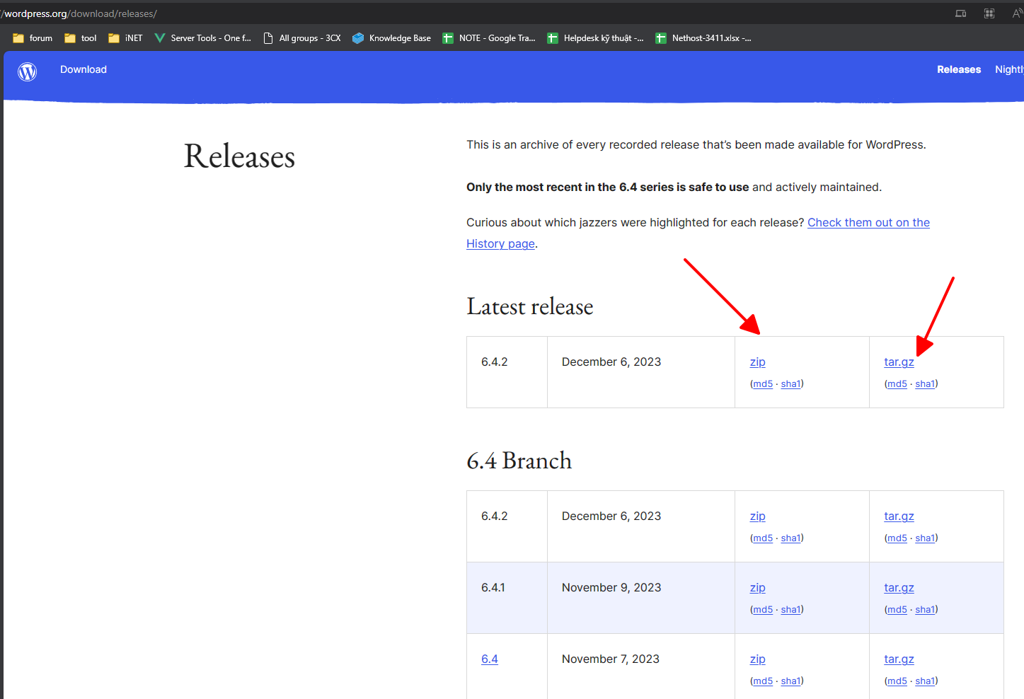Open md5 for Latest release zip

tap(763, 384)
